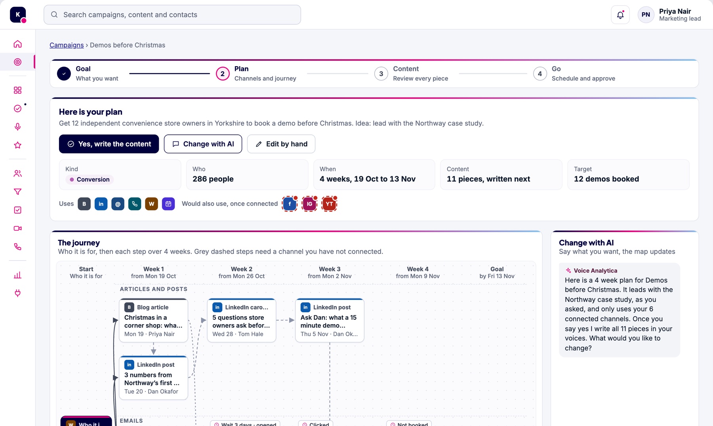Open the video camera icon in sidebar
This screenshot has width=713, height=426.
pos(17,228)
